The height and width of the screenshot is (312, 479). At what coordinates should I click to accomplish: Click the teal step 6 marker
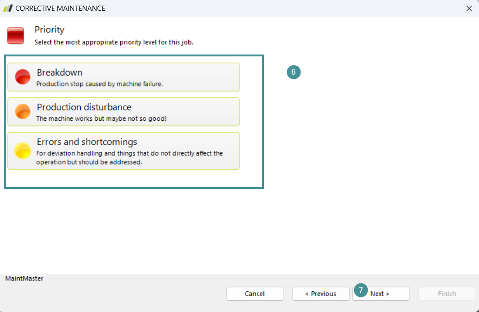[294, 72]
